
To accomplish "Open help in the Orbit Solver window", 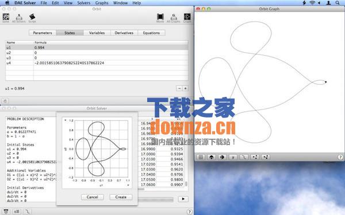I will (189, 212).
